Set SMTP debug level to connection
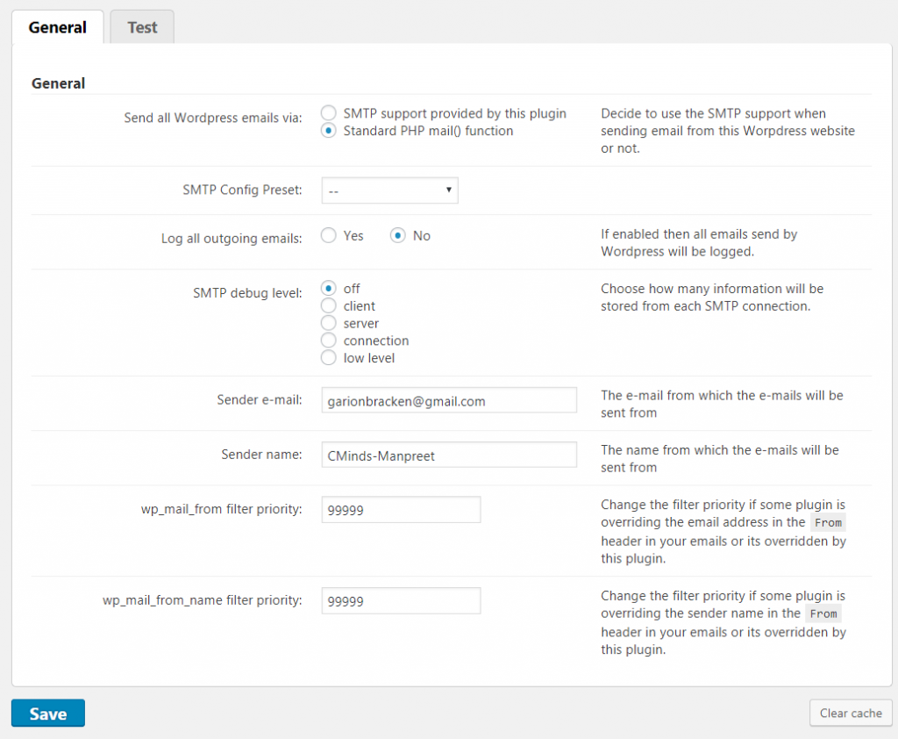Viewport: 898px width, 739px height. (x=329, y=341)
